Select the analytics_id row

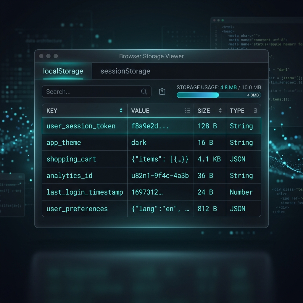[x=85, y=175]
